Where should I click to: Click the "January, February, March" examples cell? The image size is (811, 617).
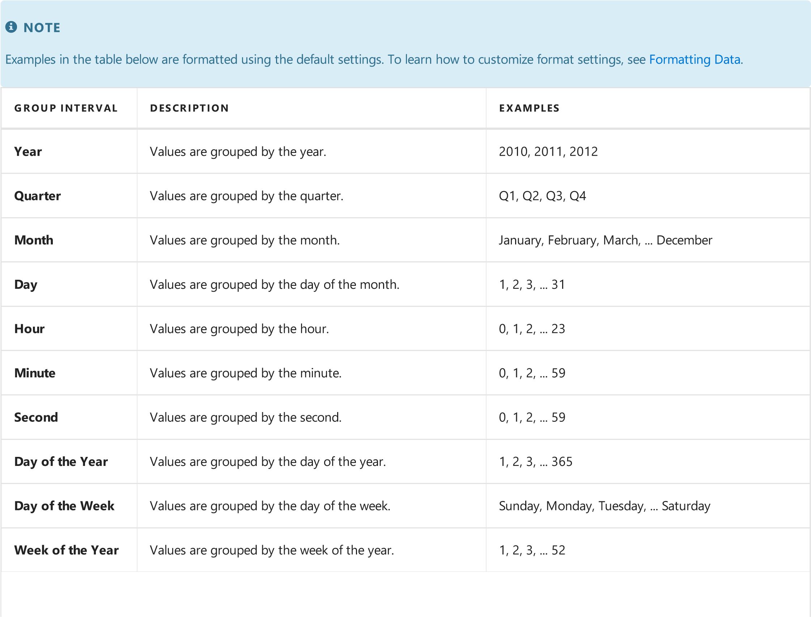pos(605,240)
